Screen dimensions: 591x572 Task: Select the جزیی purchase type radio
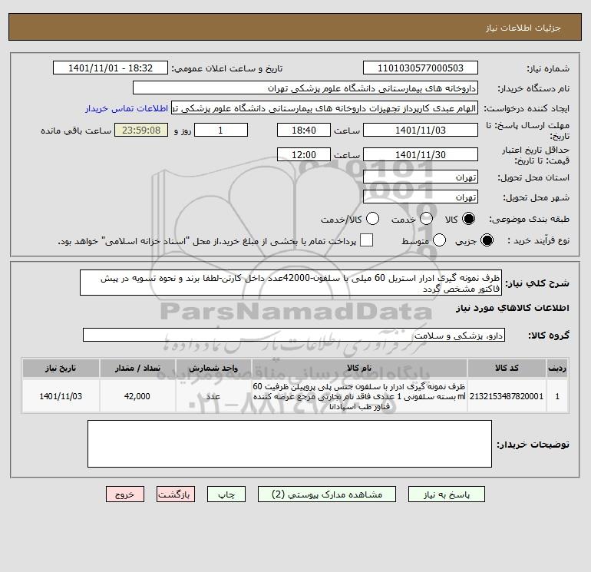[487, 240]
